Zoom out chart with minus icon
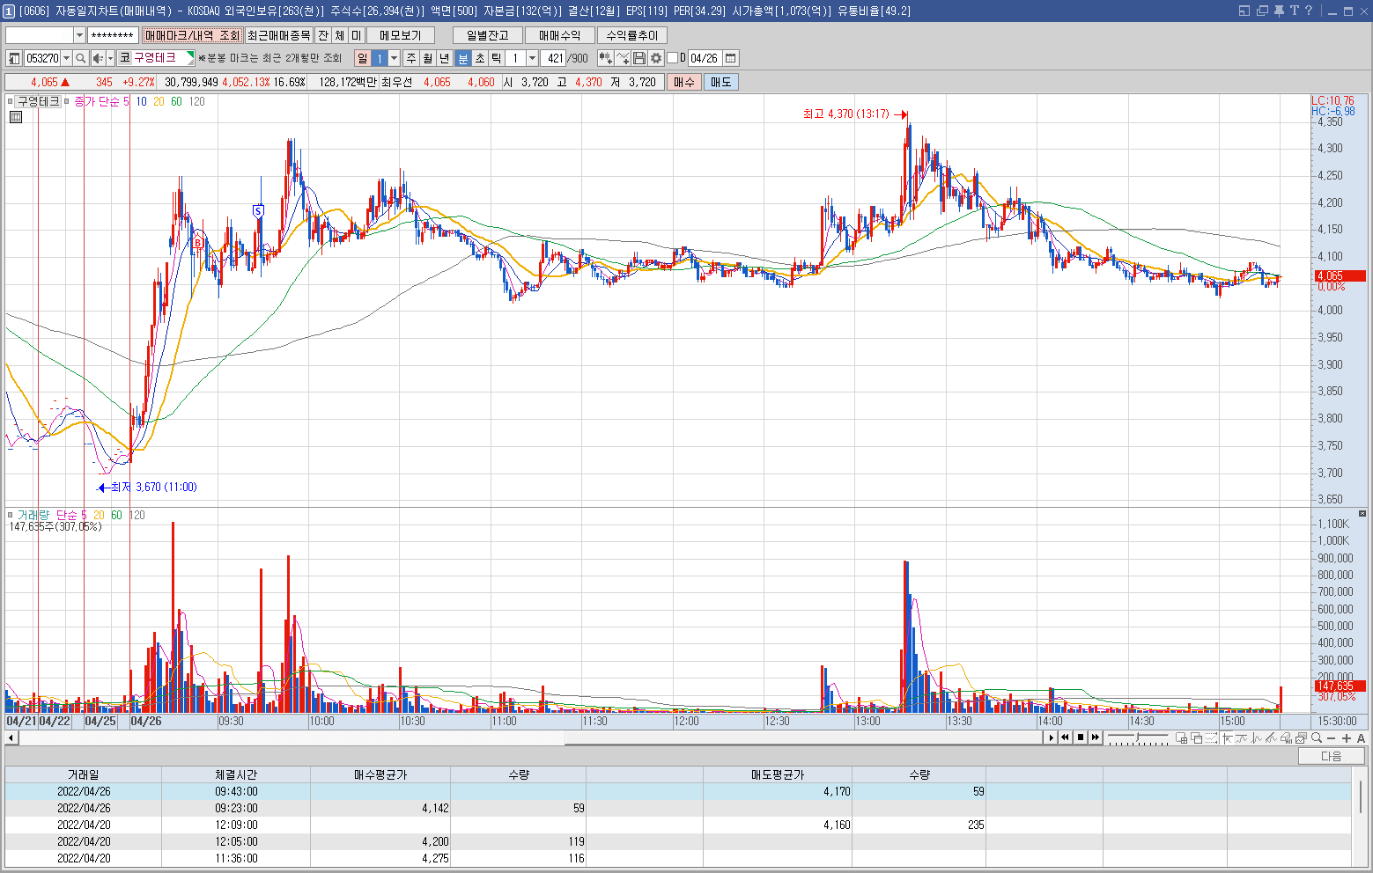Screen dimensions: 1373x873 (1332, 737)
